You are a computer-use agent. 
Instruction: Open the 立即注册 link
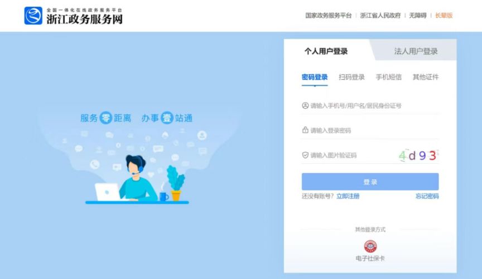tap(348, 196)
